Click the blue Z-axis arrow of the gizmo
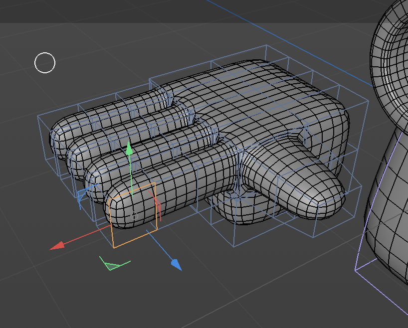Image resolution: width=408 pixels, height=328 pixels. point(177,265)
